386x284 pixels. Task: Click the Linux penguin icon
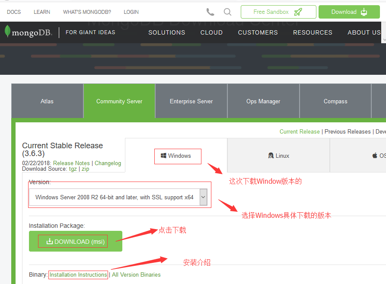click(x=271, y=156)
